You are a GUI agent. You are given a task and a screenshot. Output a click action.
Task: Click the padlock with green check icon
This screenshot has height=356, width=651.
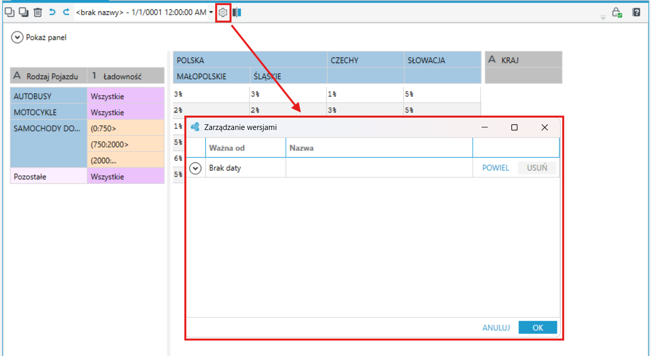click(x=617, y=12)
